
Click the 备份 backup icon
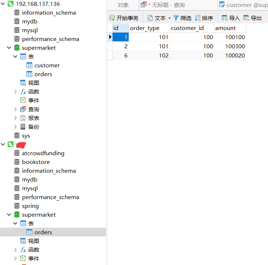(x=23, y=127)
